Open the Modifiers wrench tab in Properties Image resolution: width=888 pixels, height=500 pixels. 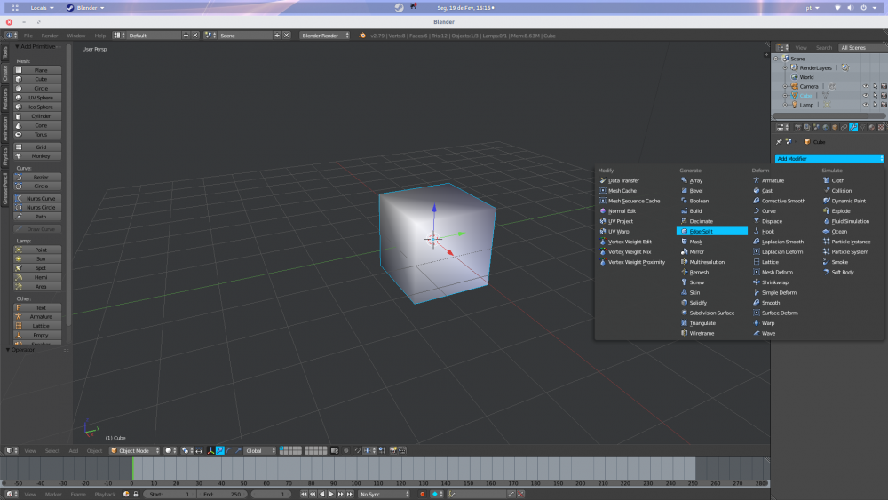853,128
